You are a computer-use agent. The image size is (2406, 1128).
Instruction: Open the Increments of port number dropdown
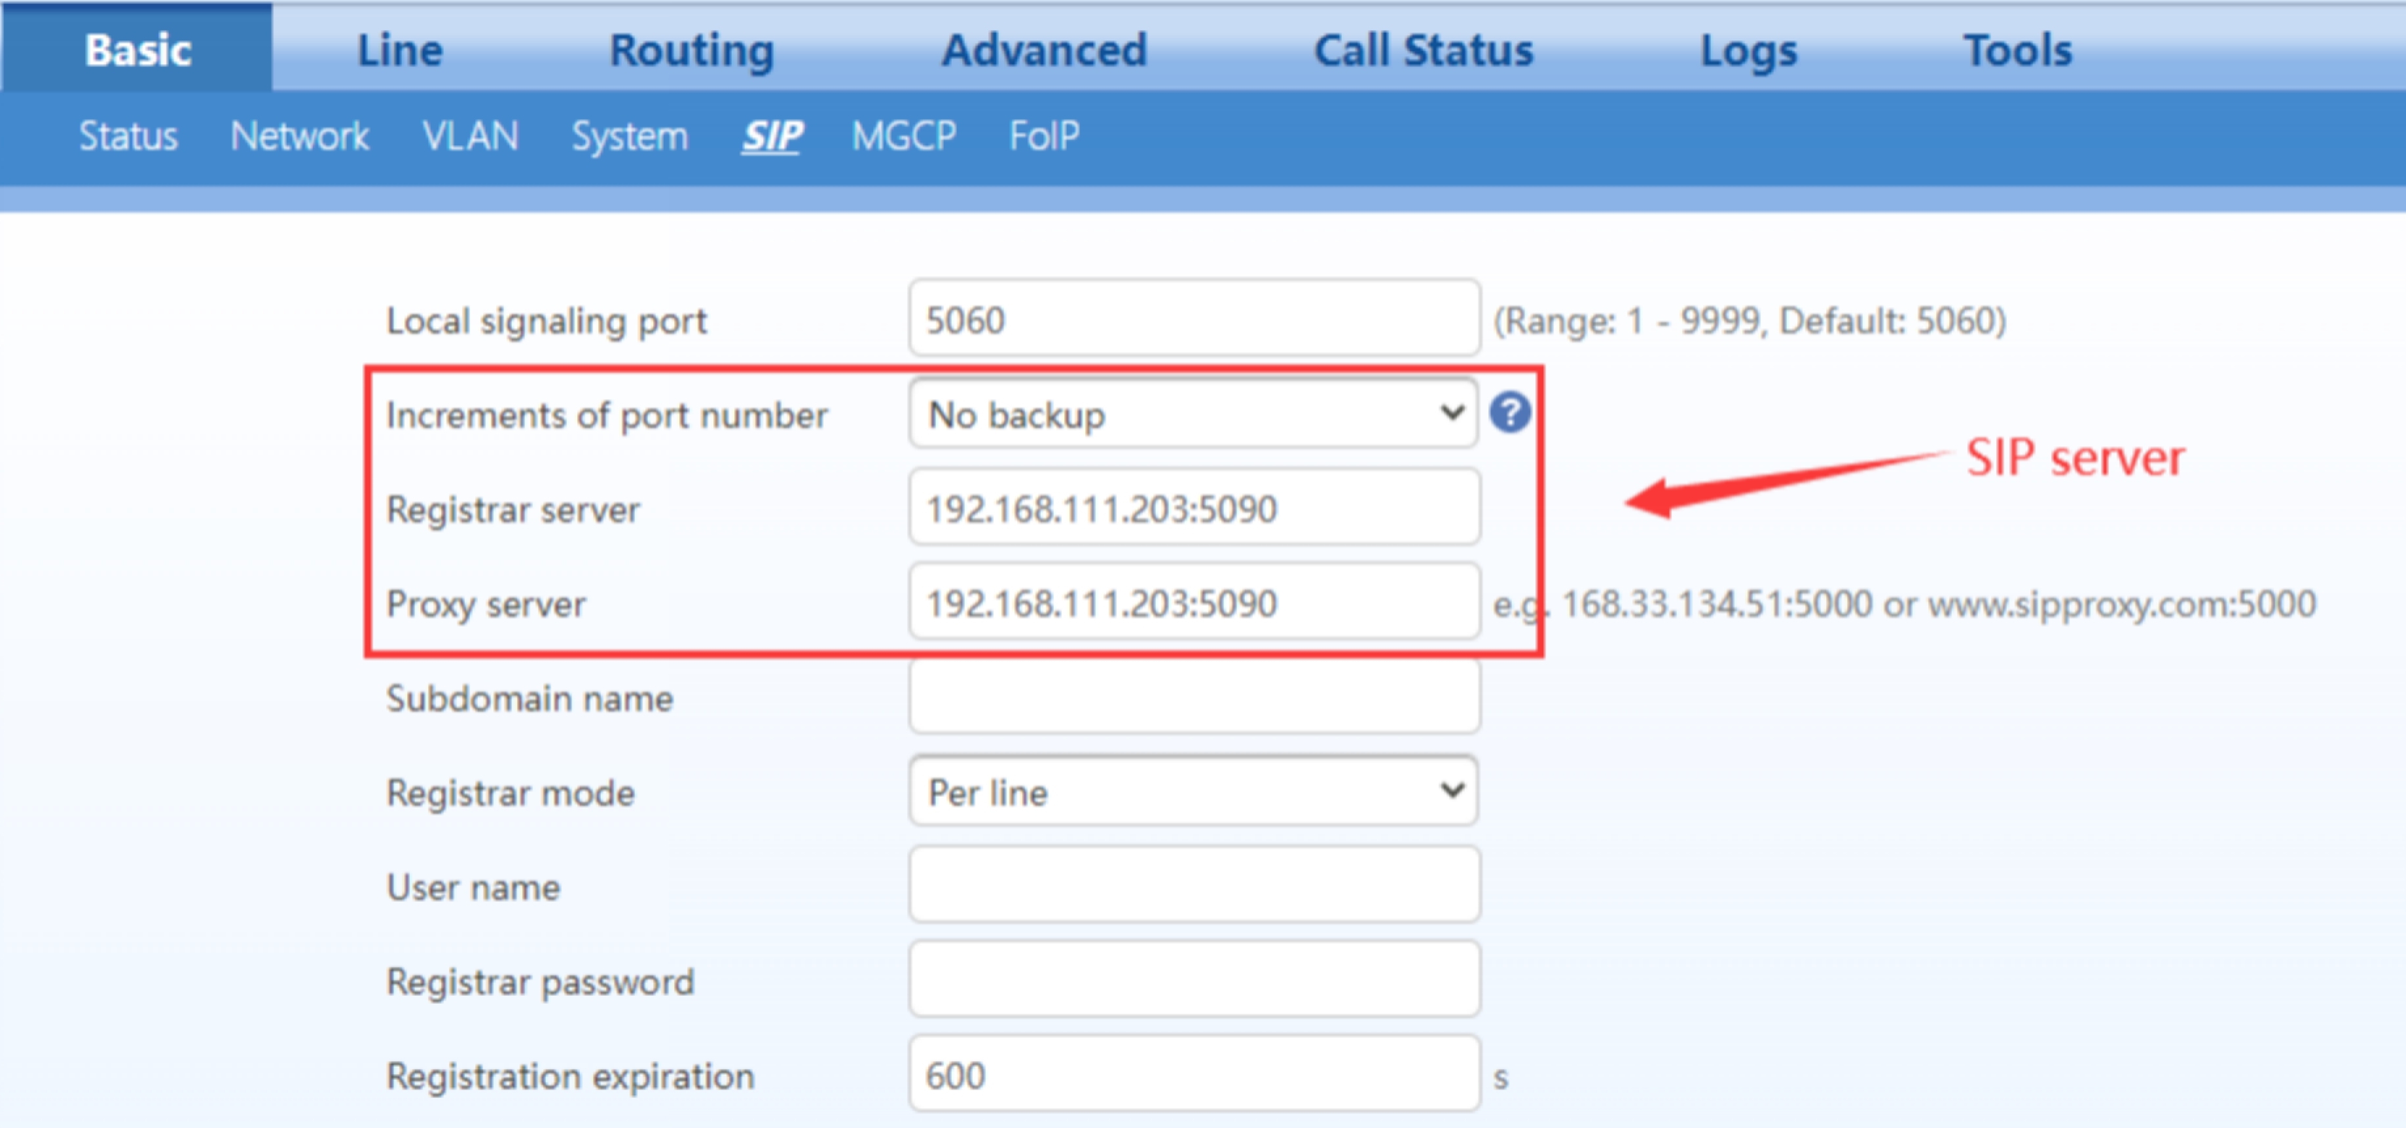1193,414
